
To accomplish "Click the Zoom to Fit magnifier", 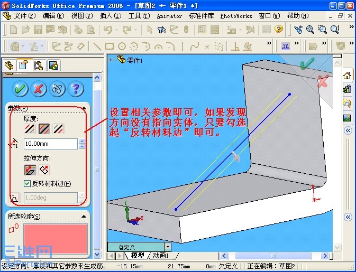I will tap(310, 30).
